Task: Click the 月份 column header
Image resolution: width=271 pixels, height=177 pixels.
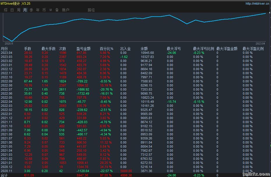Action: tap(4, 49)
